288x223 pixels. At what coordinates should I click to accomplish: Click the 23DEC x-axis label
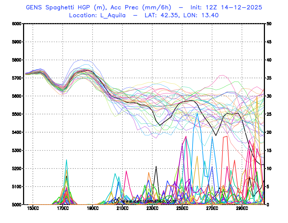[152, 209]
